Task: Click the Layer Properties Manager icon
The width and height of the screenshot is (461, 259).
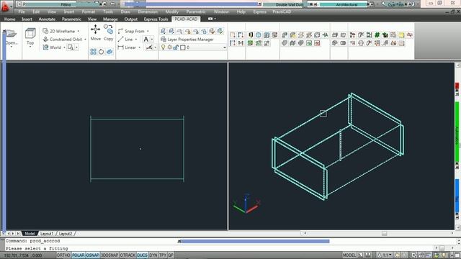Action: [164, 39]
